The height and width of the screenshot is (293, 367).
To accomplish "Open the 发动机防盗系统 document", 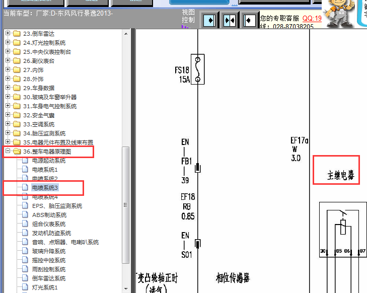I will point(51,233).
